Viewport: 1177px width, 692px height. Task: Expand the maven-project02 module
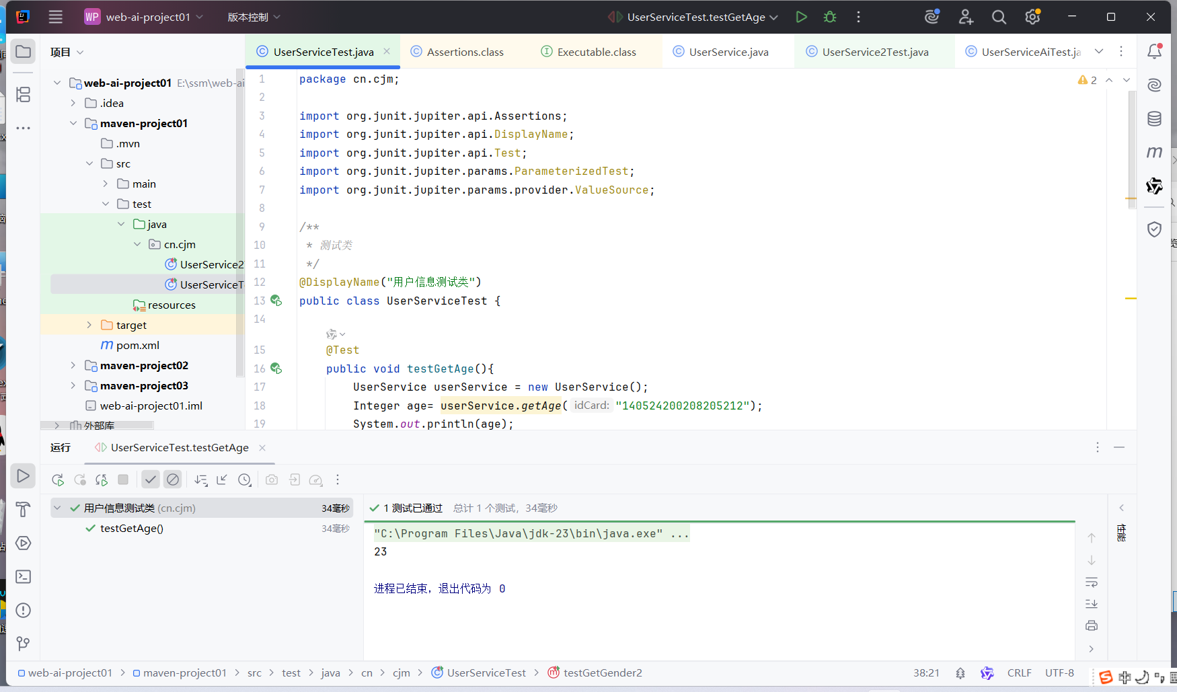(x=73, y=365)
